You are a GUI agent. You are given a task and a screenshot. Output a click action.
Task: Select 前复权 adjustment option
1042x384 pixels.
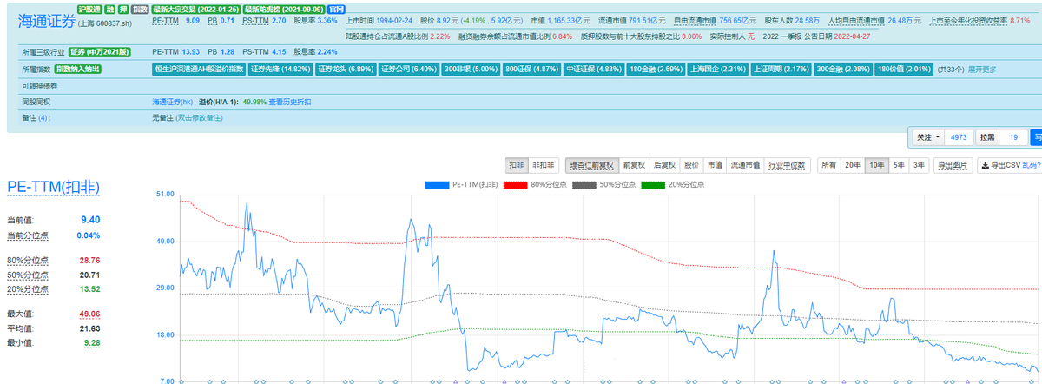[634, 164]
